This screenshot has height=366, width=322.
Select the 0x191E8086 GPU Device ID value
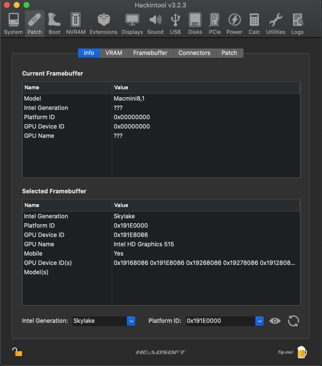coord(130,235)
